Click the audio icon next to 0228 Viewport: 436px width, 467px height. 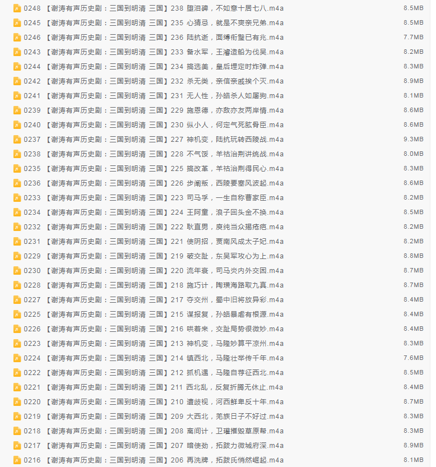pos(17,285)
